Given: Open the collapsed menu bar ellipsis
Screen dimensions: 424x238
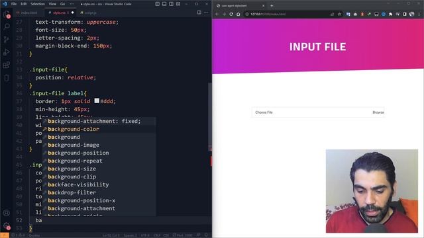Looking at the screenshot, I should pos(72,4).
